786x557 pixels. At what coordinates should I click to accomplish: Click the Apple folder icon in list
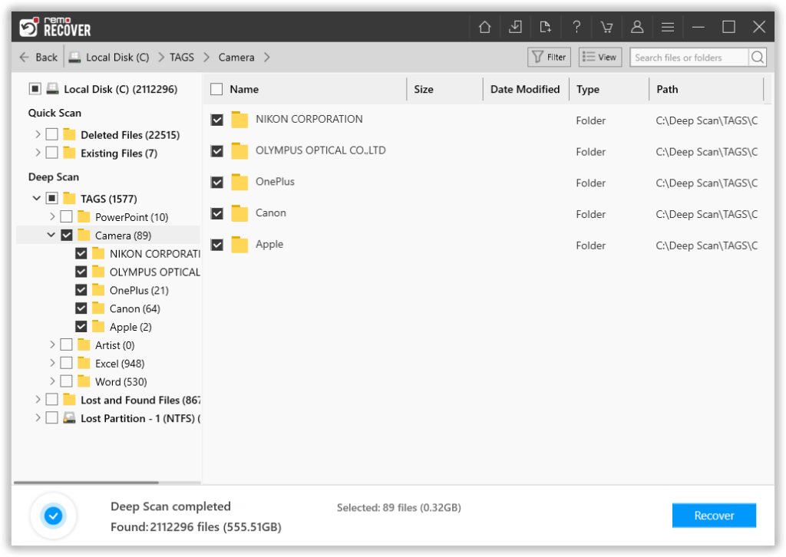[239, 245]
